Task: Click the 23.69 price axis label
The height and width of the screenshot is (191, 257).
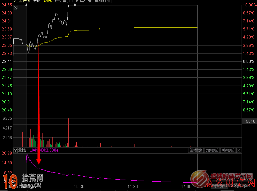Action: tap(7, 29)
